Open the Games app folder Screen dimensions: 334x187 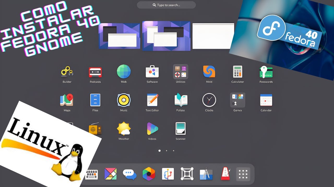pos(237,100)
